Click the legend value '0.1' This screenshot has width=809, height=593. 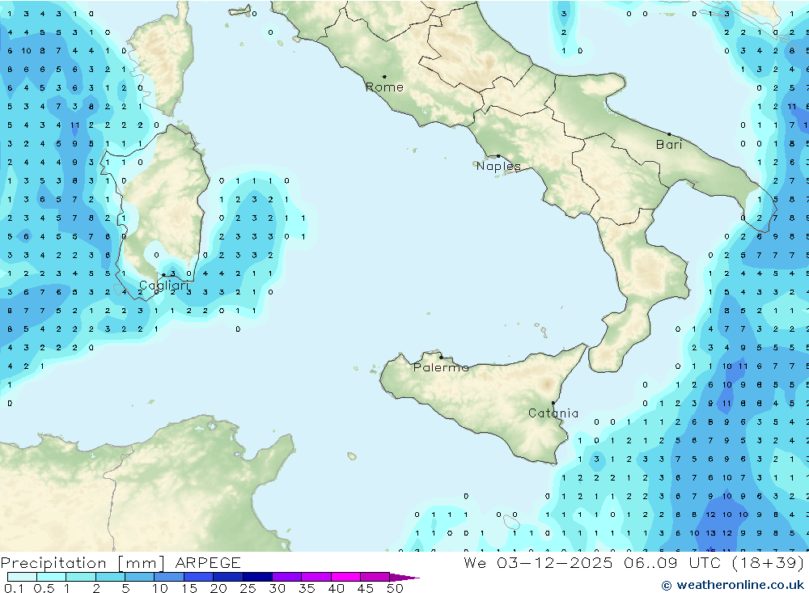[14, 588]
